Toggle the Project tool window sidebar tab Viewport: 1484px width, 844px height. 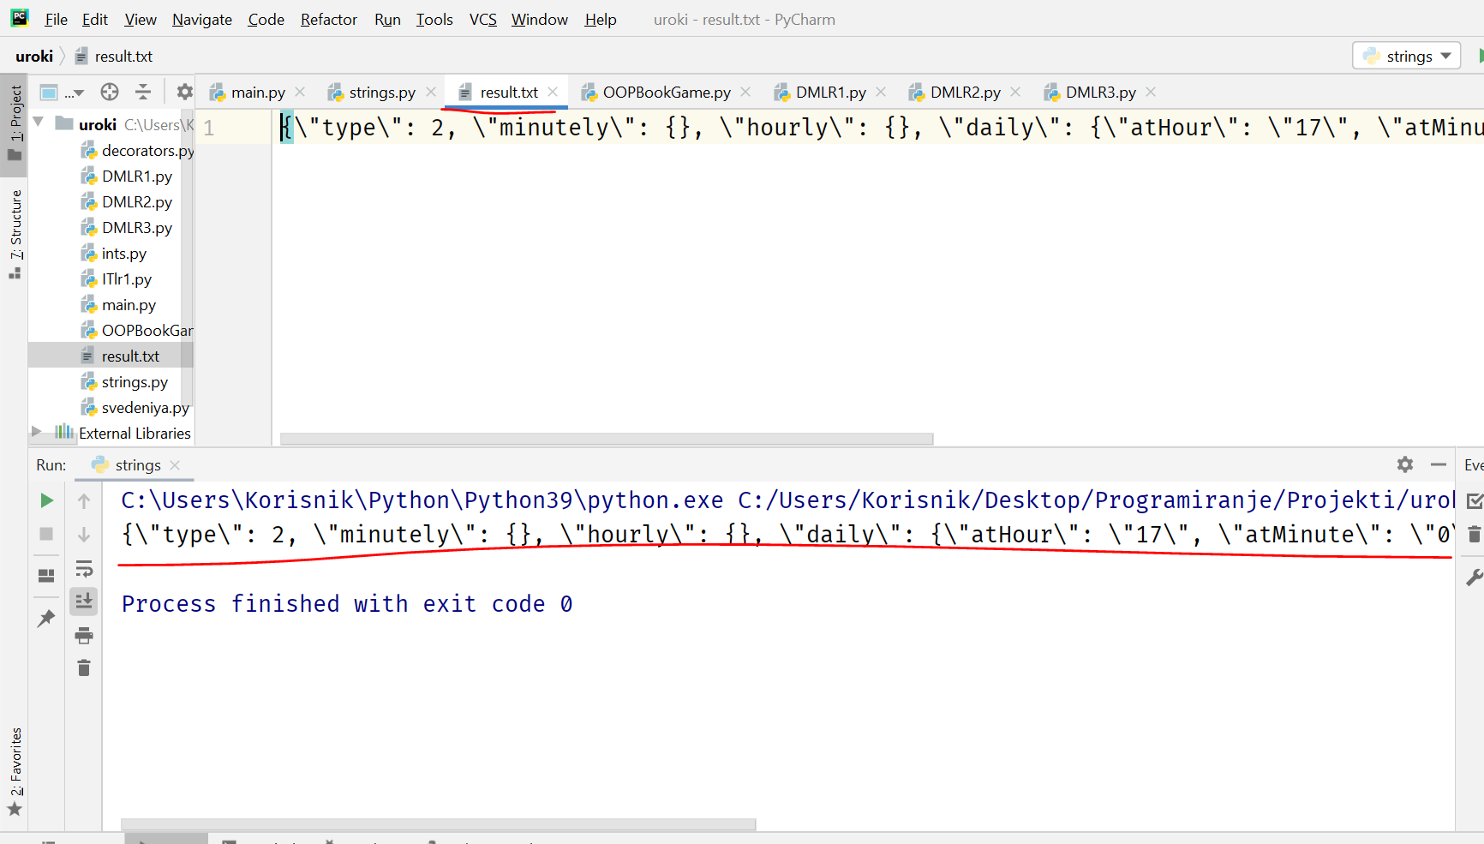coord(15,124)
